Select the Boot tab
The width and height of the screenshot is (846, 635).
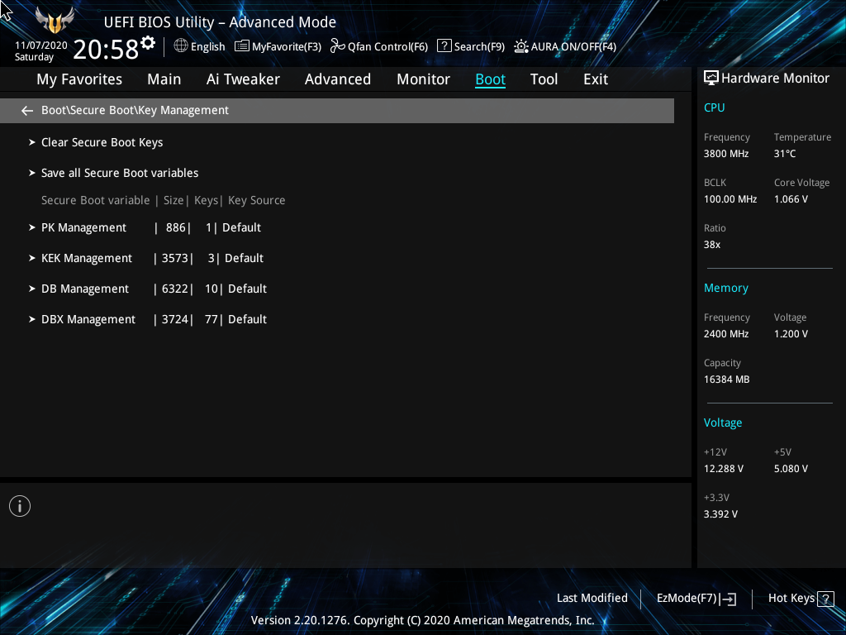point(491,79)
